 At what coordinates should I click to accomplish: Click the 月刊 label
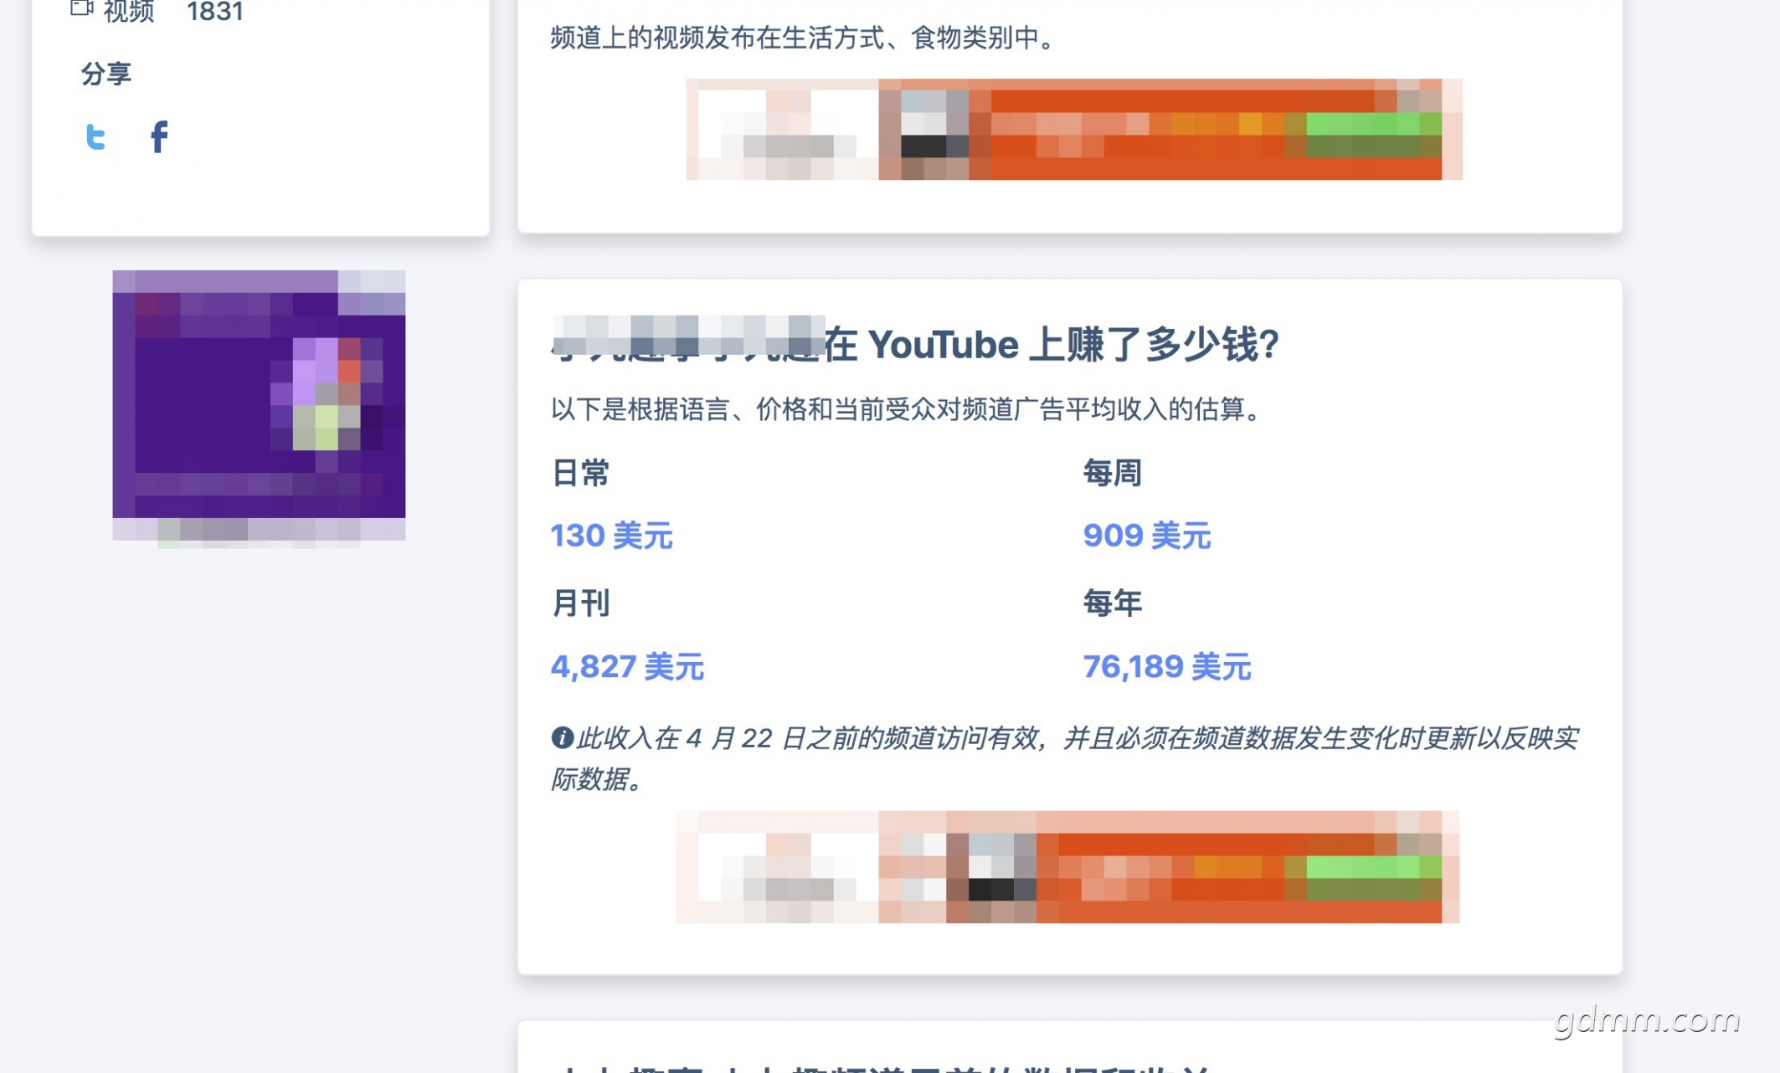point(580,603)
